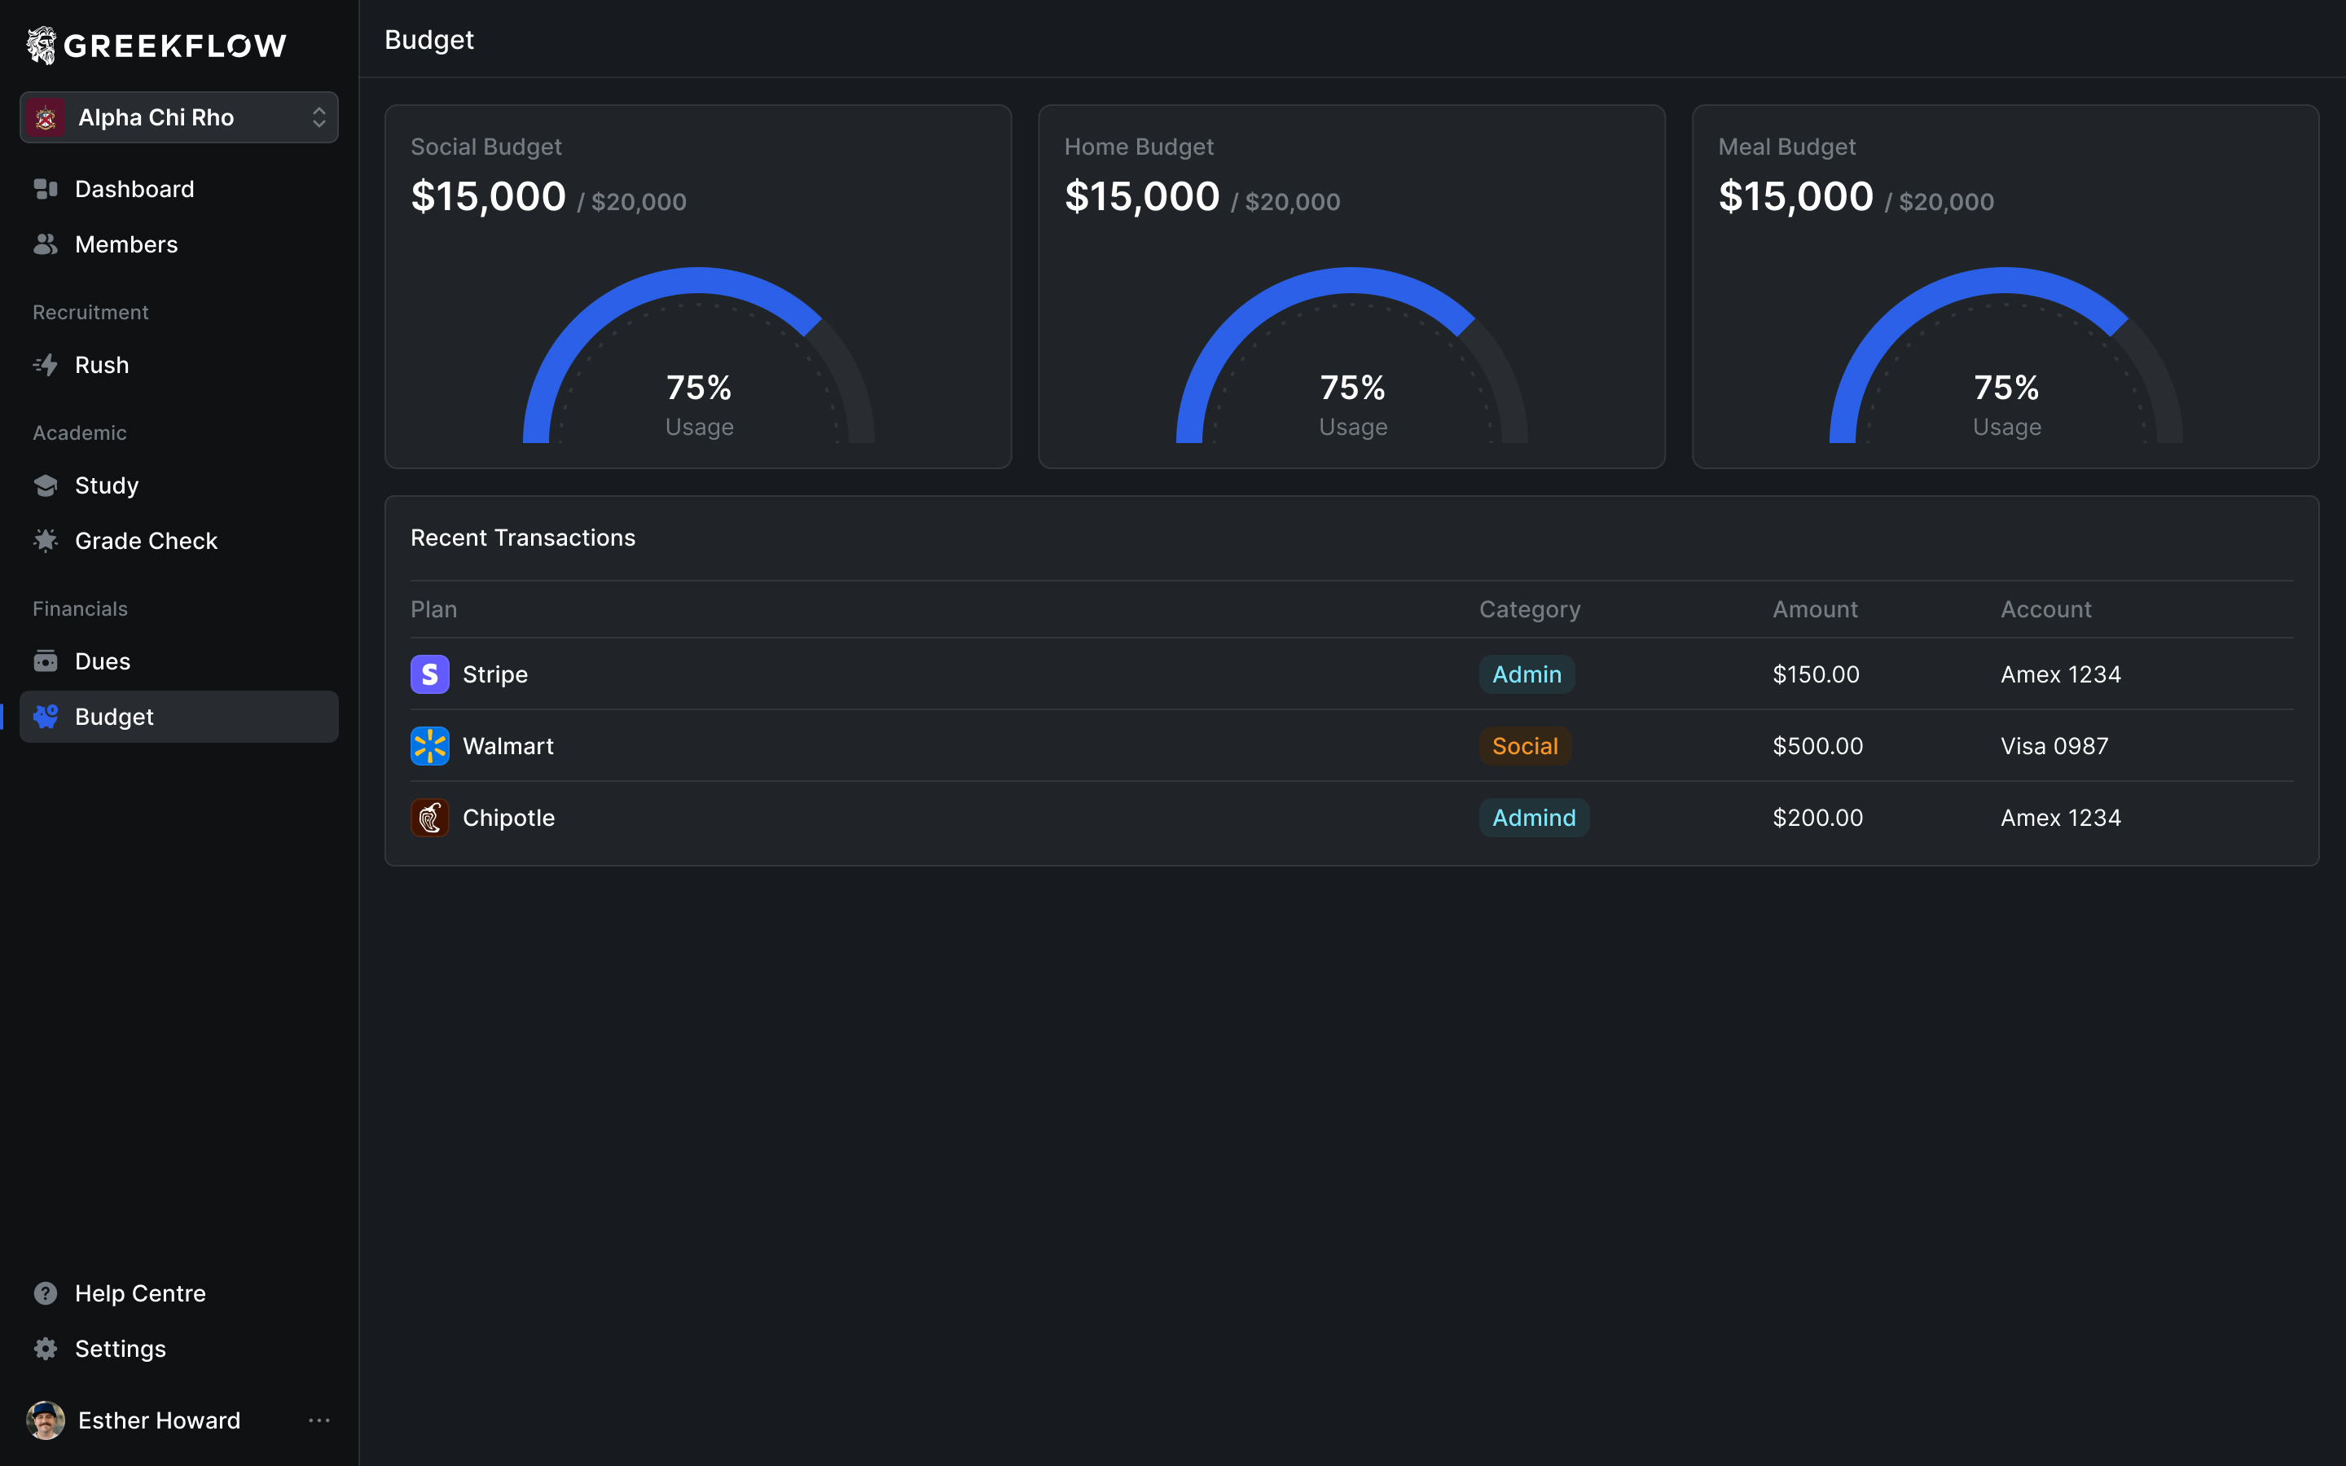Click the chapter selector up-down chevrons
Viewport: 2346px width, 1466px height.
point(319,117)
